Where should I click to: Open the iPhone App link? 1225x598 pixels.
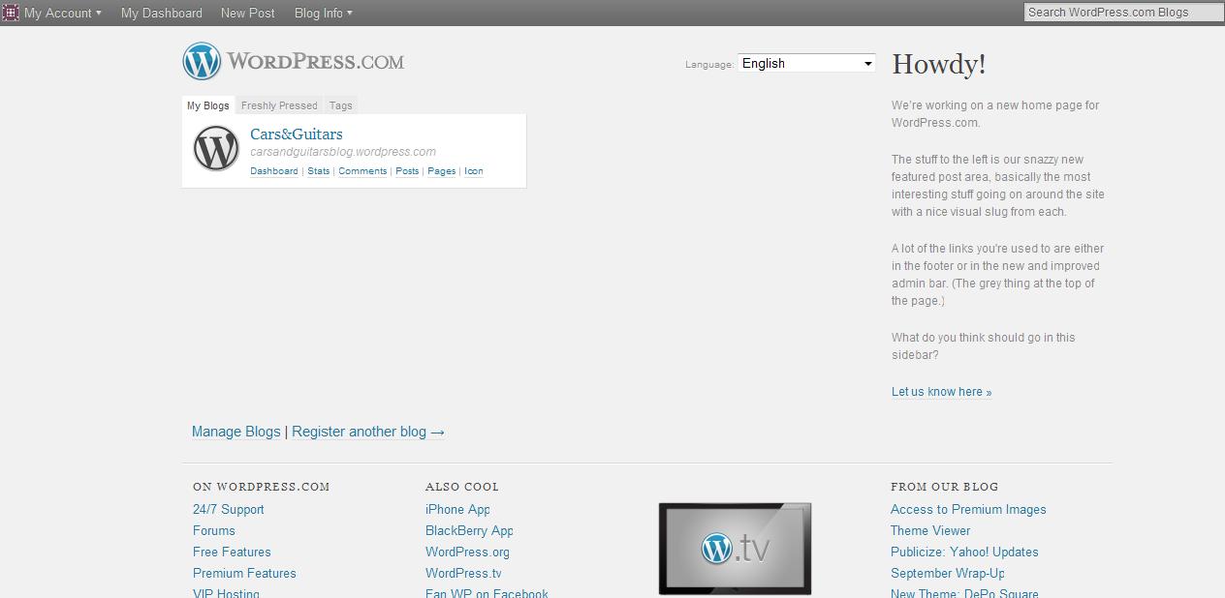click(457, 509)
